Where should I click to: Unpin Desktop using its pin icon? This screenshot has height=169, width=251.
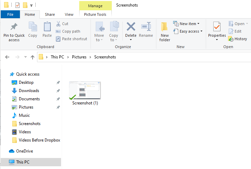tap(58, 82)
